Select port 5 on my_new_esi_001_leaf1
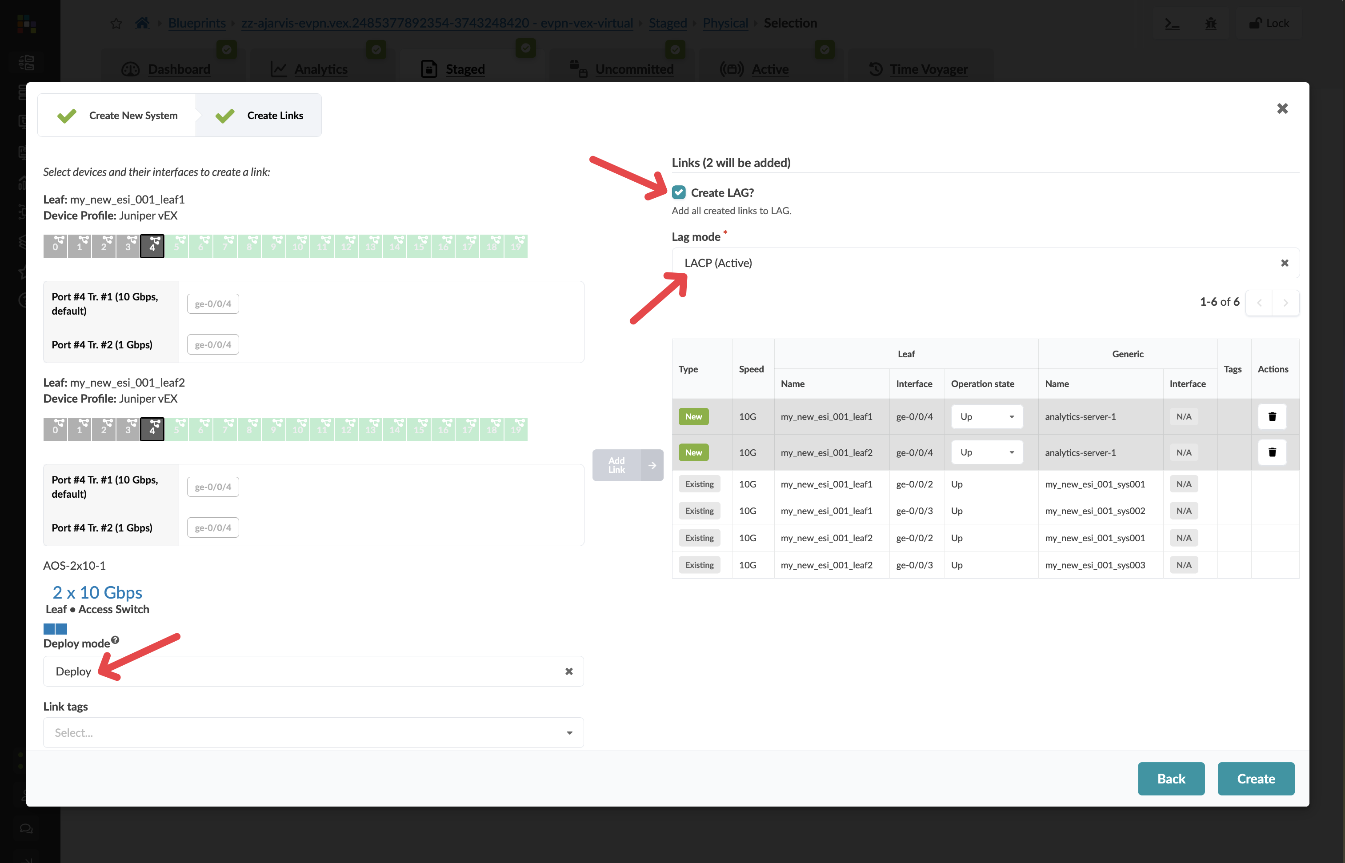 click(176, 245)
